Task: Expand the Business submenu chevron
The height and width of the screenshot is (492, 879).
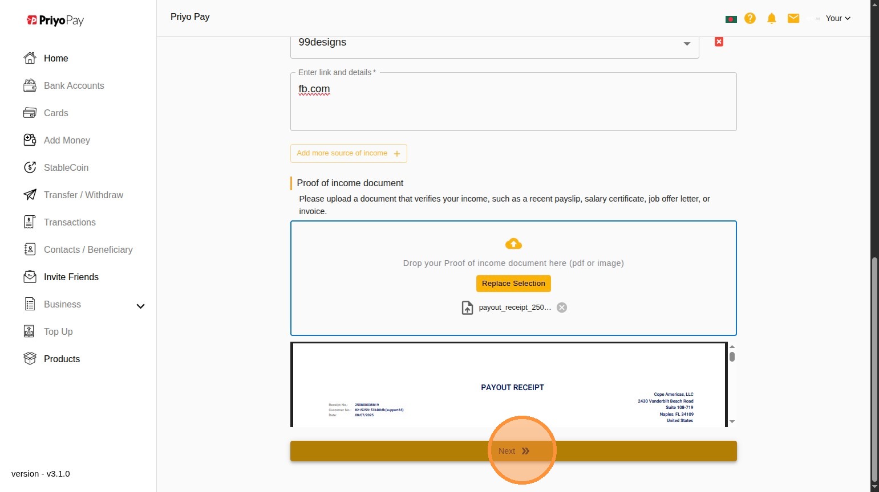Action: (x=140, y=306)
